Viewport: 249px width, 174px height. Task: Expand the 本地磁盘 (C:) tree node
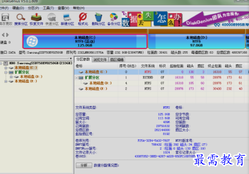(x=6, y=68)
